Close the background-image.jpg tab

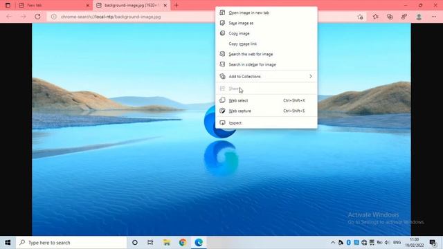pos(165,6)
